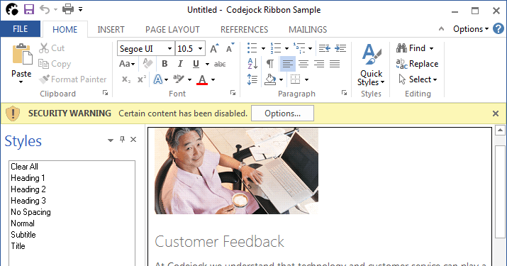Click the Codejock application logo icon
This screenshot has height=266, width=507.
tap(12, 9)
